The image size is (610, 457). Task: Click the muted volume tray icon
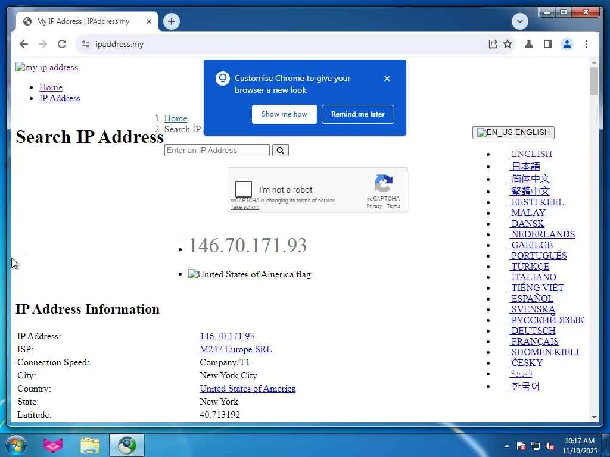(550, 446)
